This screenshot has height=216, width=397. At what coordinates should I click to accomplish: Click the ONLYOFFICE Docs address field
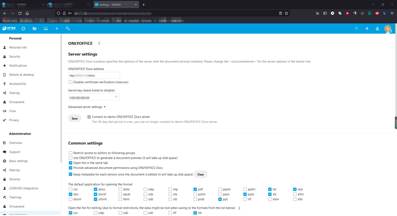[94, 75]
